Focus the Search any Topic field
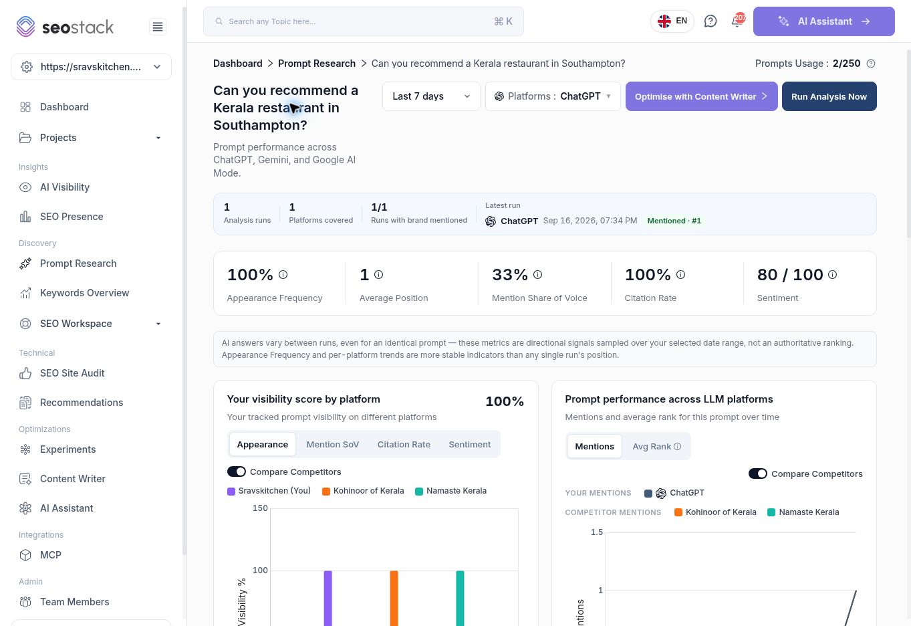 pyautogui.click(x=364, y=21)
